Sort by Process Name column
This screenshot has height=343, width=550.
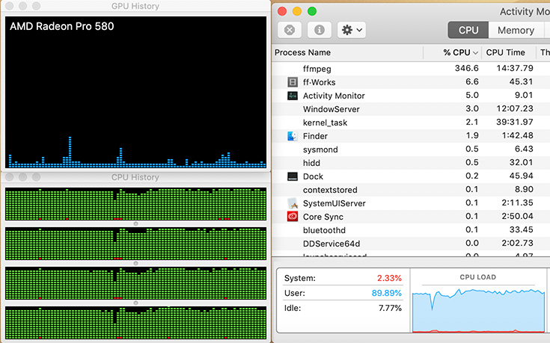[x=348, y=52]
